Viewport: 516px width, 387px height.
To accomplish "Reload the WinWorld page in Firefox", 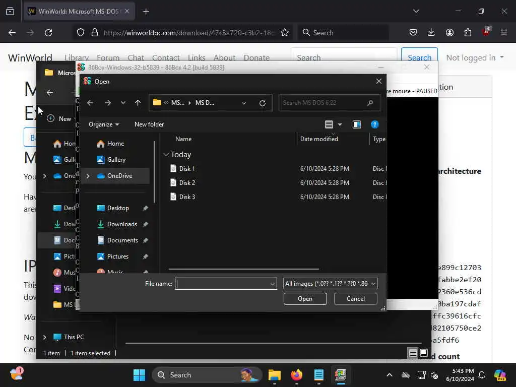I will (48, 33).
